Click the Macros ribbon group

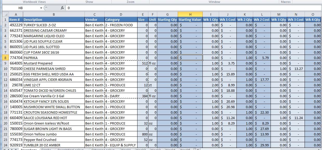click(x=285, y=2)
